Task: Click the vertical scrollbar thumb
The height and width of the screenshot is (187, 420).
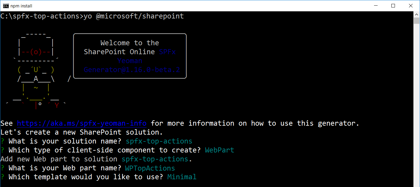Action: click(416, 20)
